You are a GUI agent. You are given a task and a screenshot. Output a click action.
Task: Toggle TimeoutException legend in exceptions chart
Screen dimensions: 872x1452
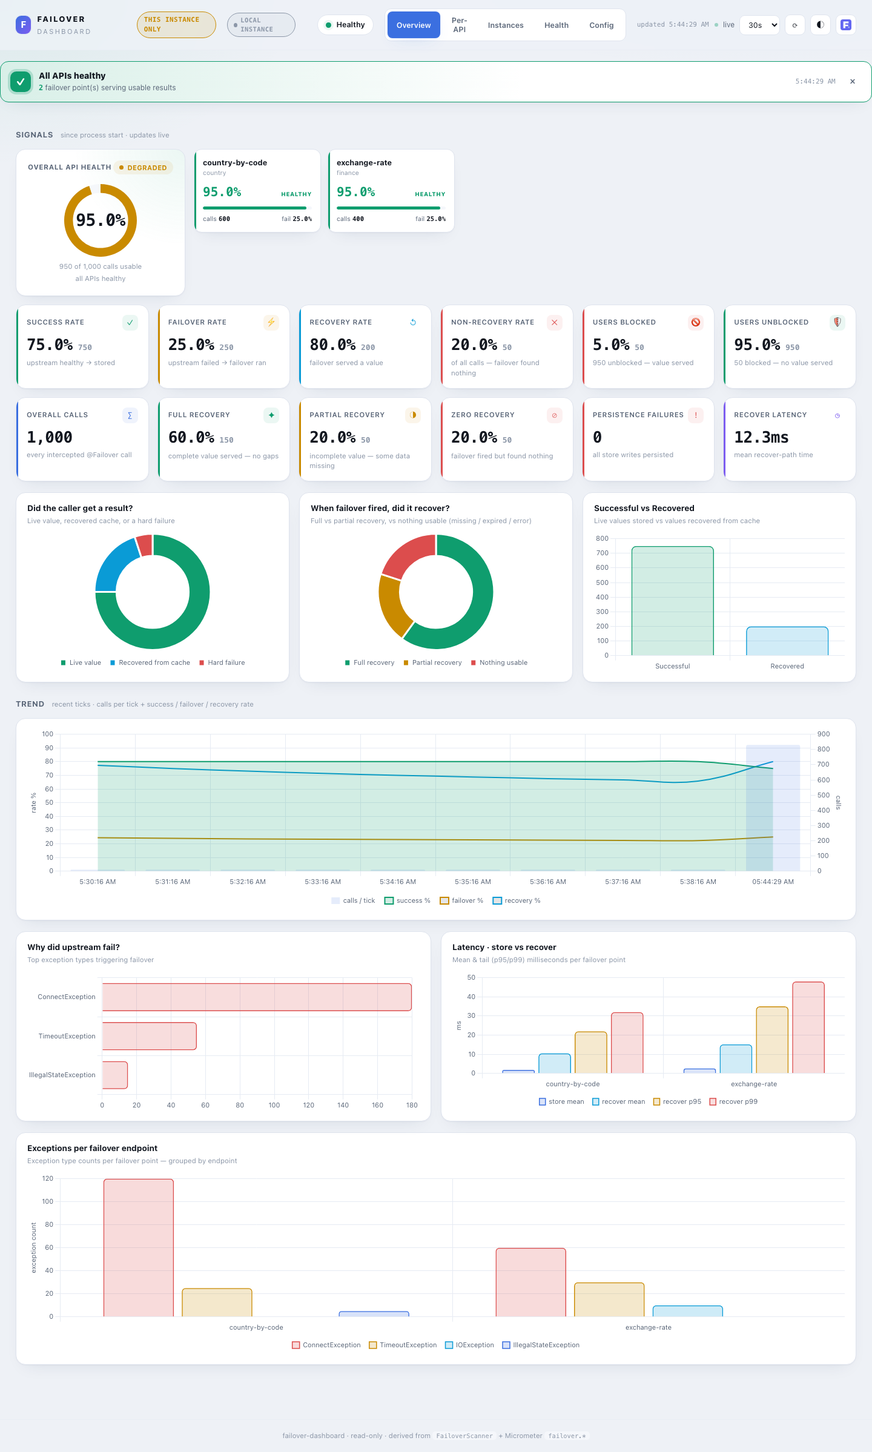pos(403,1345)
